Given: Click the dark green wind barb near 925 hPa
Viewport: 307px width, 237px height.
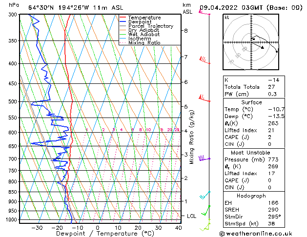Looking at the screenshot, I should (206, 211).
